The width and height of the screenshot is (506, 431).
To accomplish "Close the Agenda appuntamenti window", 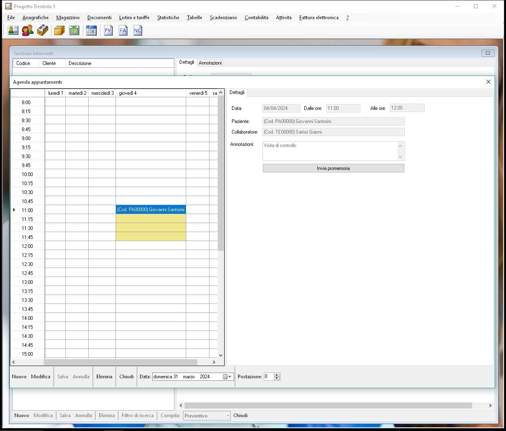I will [x=488, y=82].
